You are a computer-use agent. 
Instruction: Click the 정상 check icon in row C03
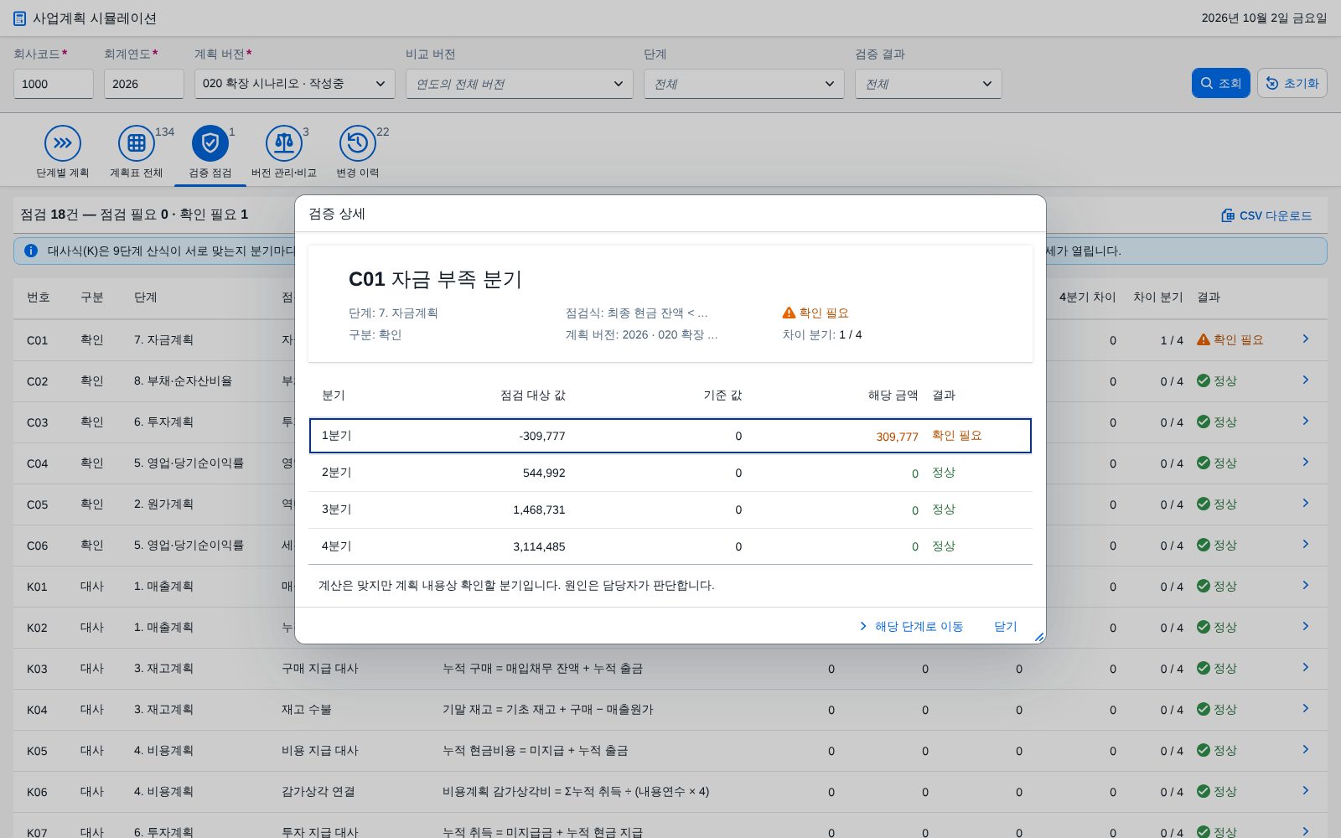(x=1204, y=422)
